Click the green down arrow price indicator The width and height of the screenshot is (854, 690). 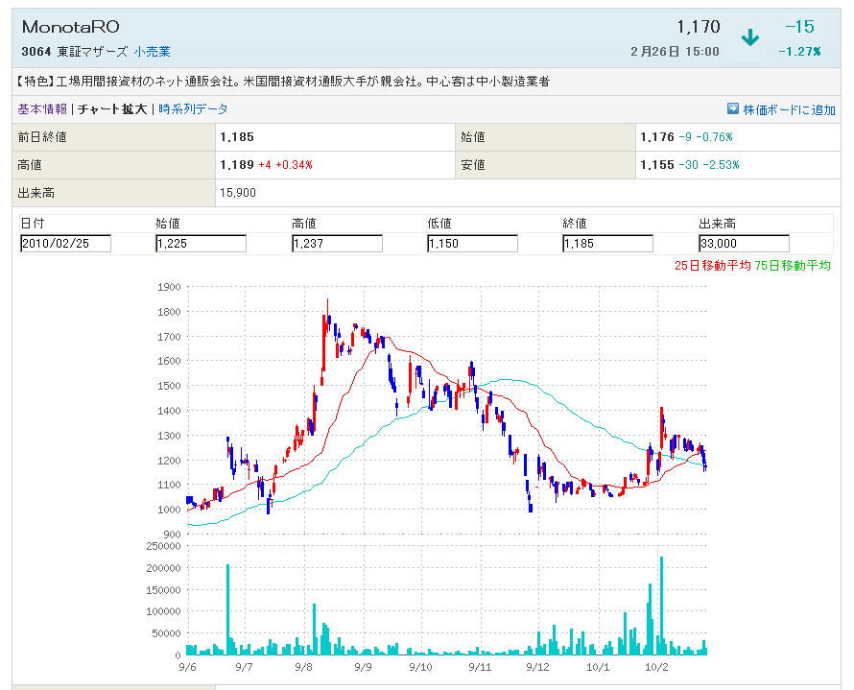[x=749, y=37]
